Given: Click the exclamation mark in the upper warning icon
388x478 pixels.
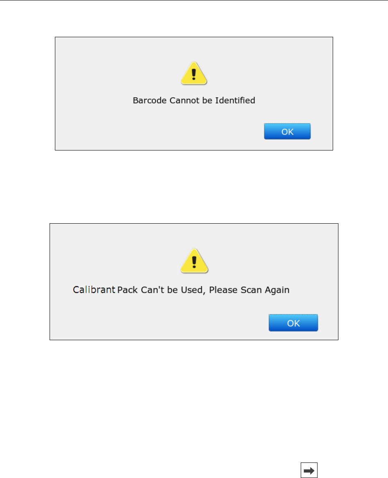Looking at the screenshot, I should pyautogui.click(x=193, y=74).
